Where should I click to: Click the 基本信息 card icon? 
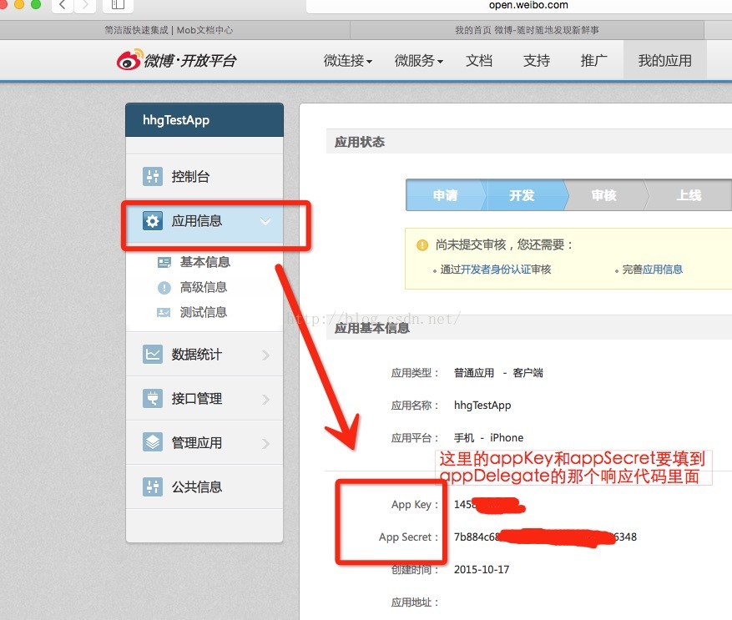164,262
